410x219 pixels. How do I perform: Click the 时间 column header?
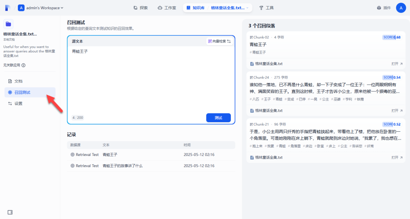(x=187, y=145)
